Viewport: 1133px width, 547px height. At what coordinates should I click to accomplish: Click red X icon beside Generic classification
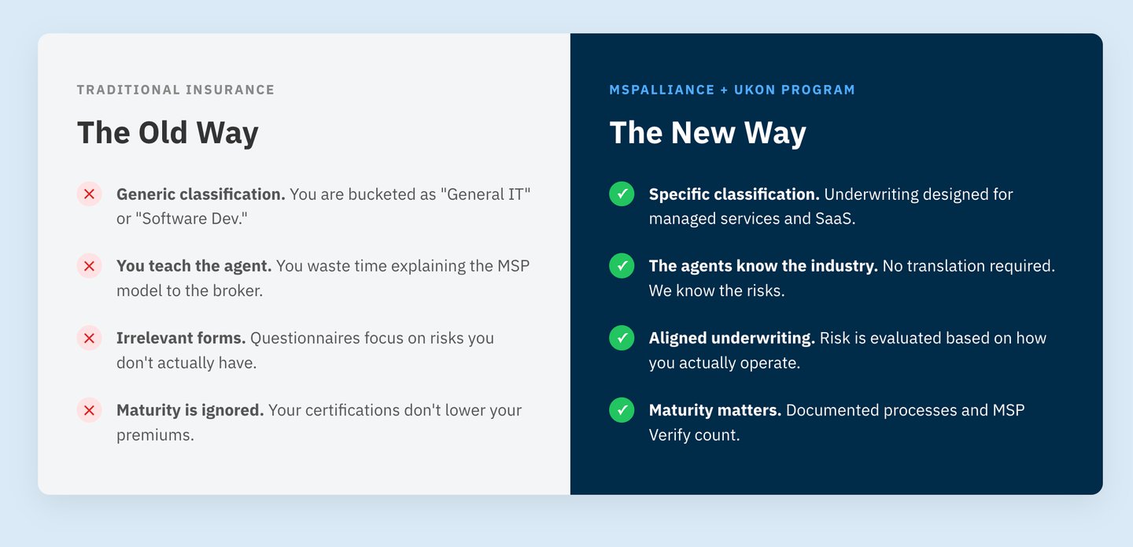89,194
